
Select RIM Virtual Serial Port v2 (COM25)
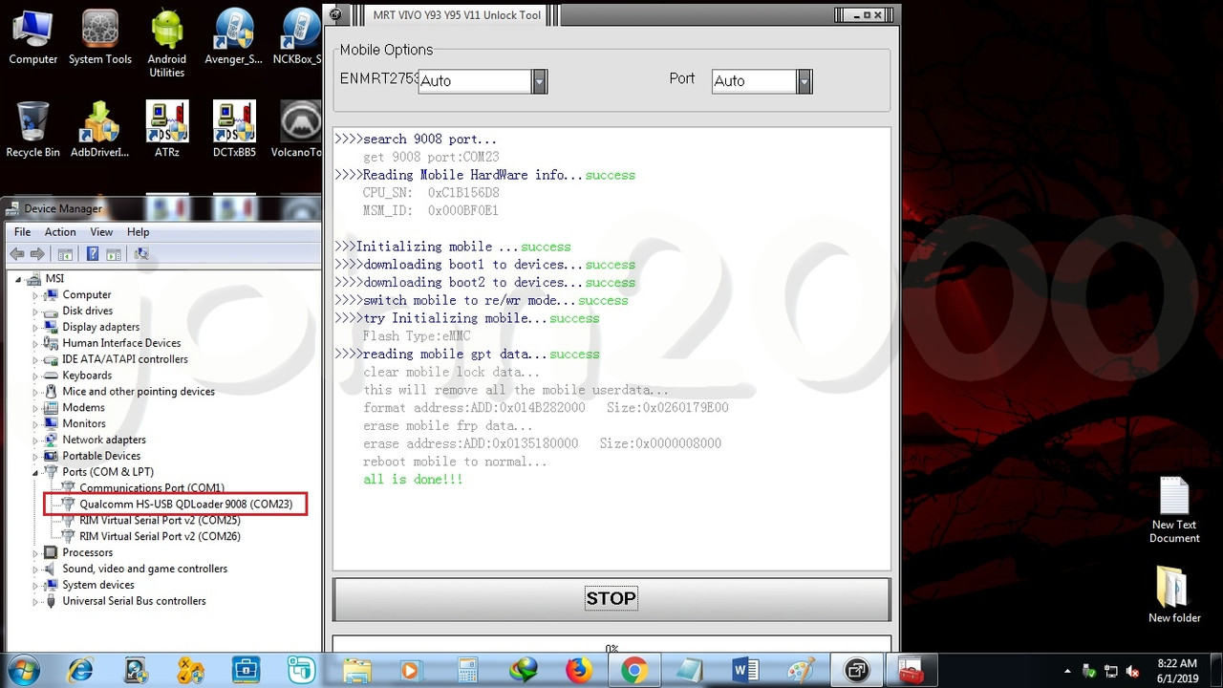pyautogui.click(x=160, y=521)
